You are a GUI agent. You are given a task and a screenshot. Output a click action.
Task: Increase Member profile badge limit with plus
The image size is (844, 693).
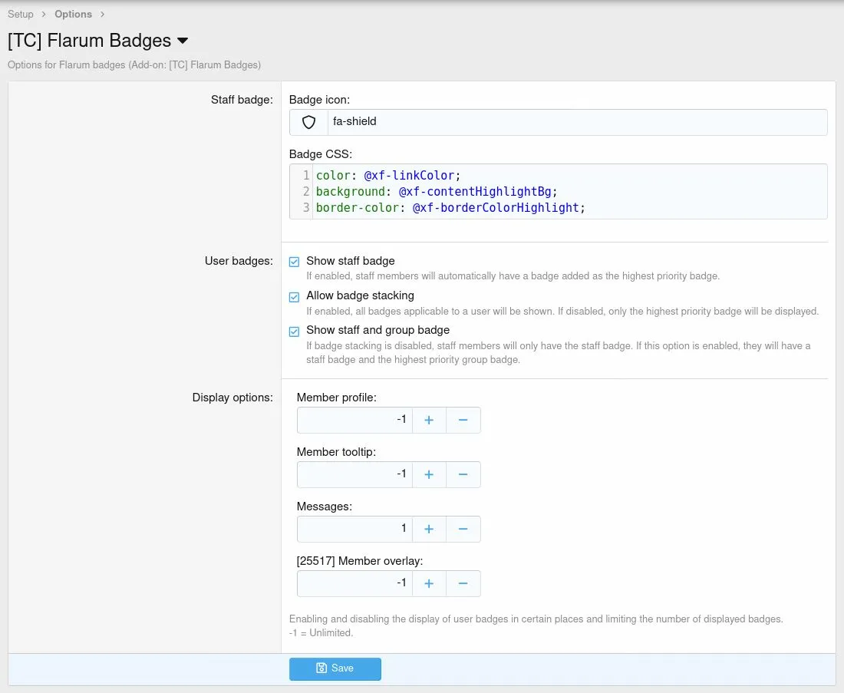[429, 420]
